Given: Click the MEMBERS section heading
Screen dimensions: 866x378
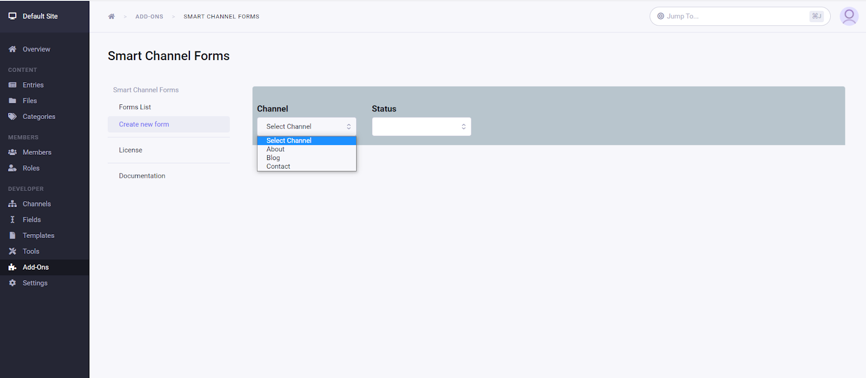Looking at the screenshot, I should [x=23, y=137].
